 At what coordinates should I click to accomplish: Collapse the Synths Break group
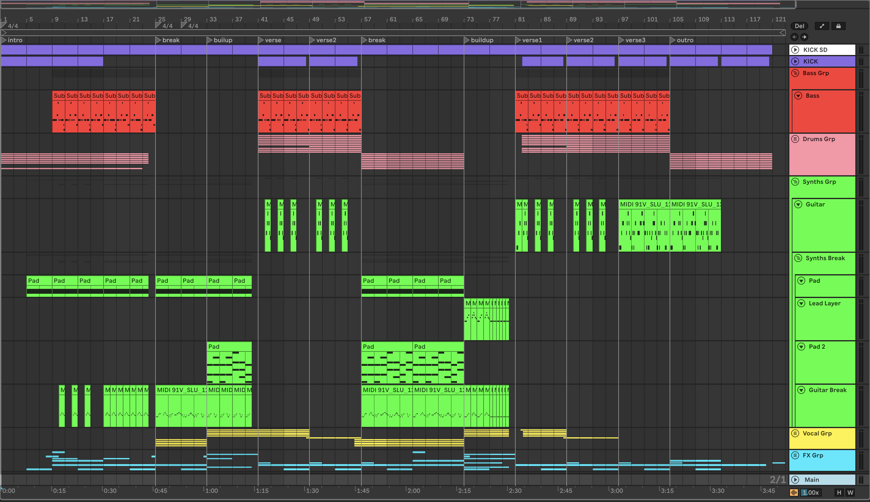point(798,258)
